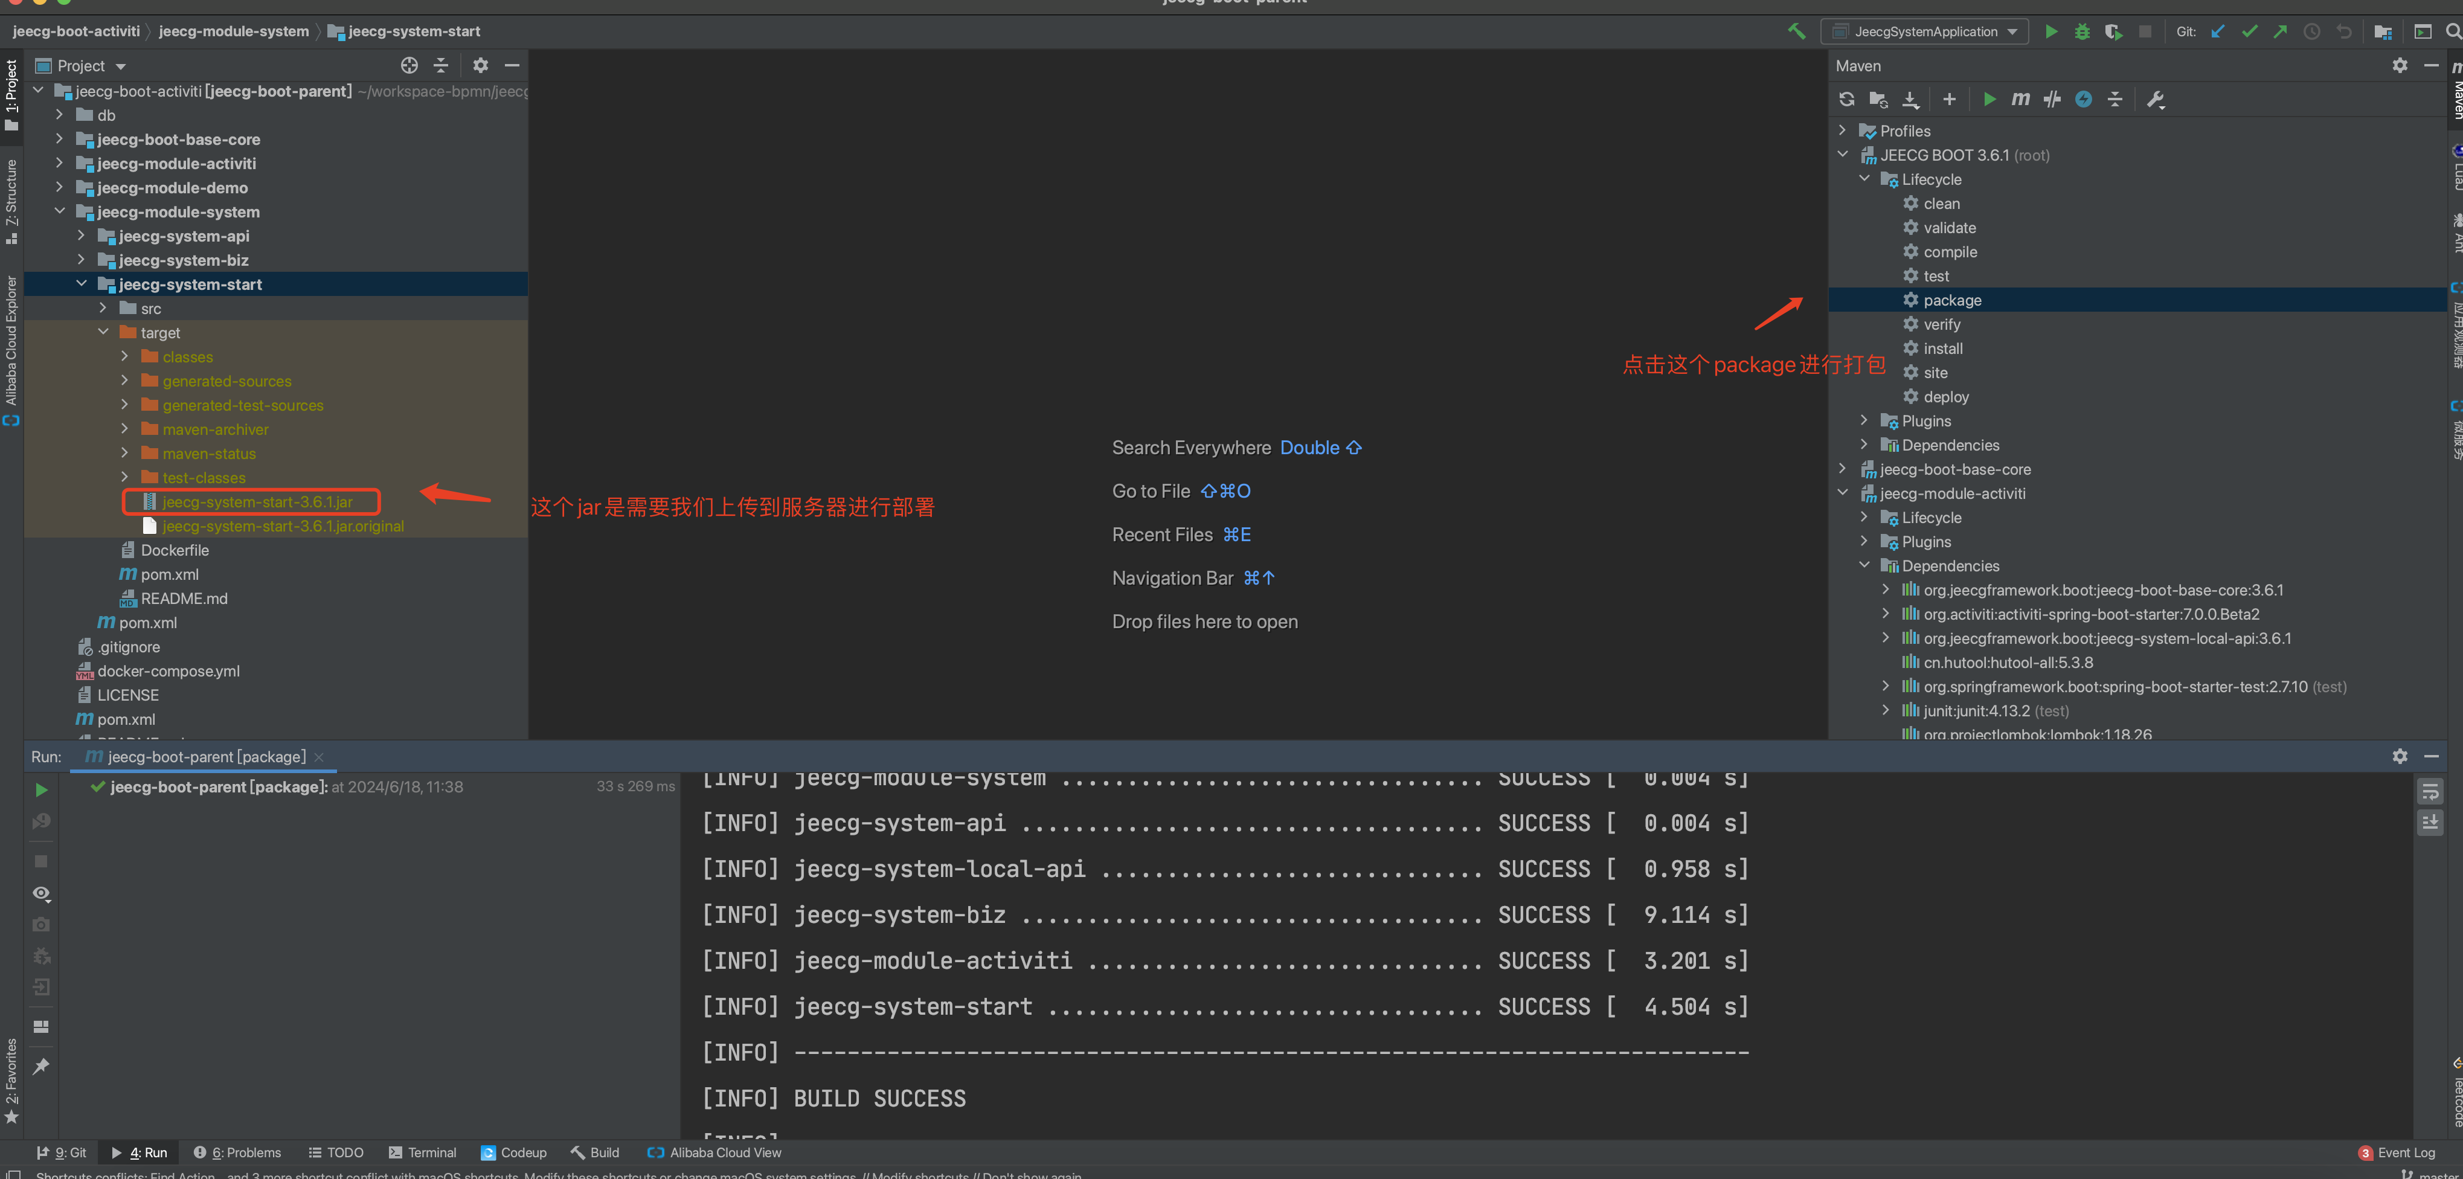Open Project panel settings gear
This screenshot has width=2463, height=1179.
pyautogui.click(x=480, y=65)
